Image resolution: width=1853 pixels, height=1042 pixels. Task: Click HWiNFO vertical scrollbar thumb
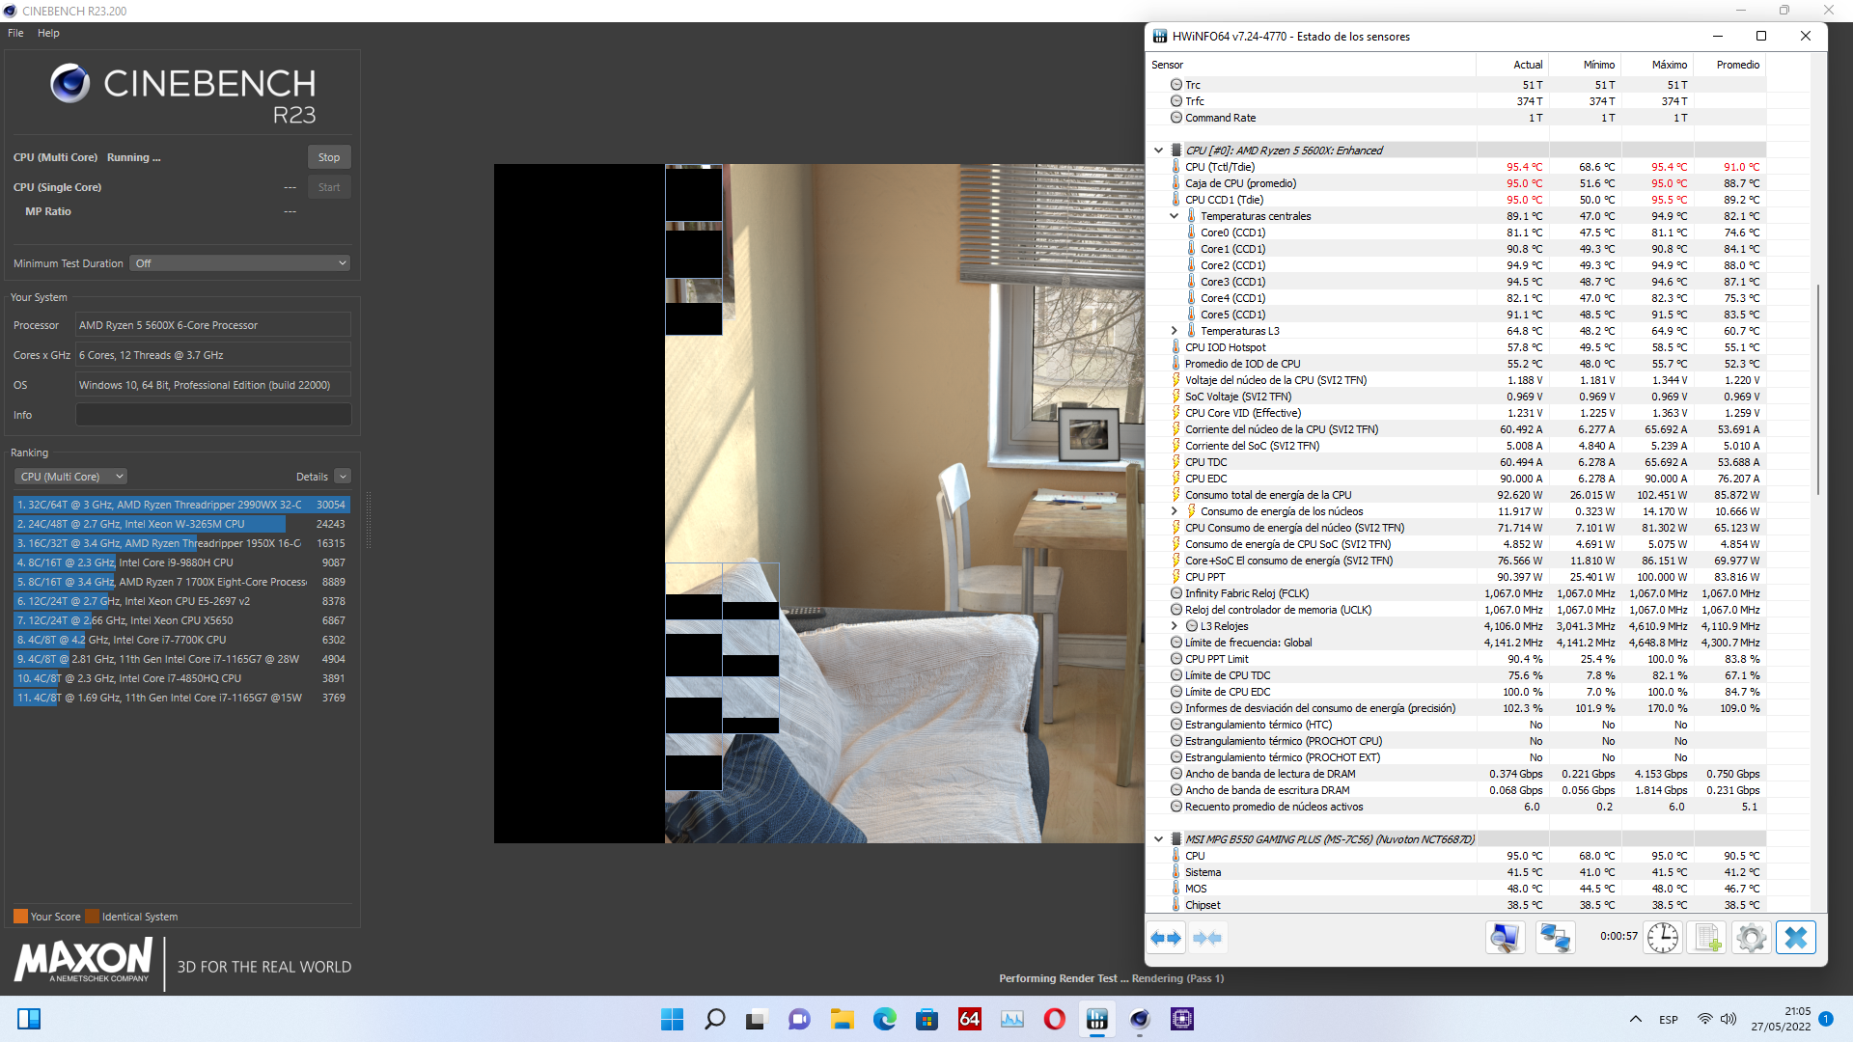[1819, 390]
